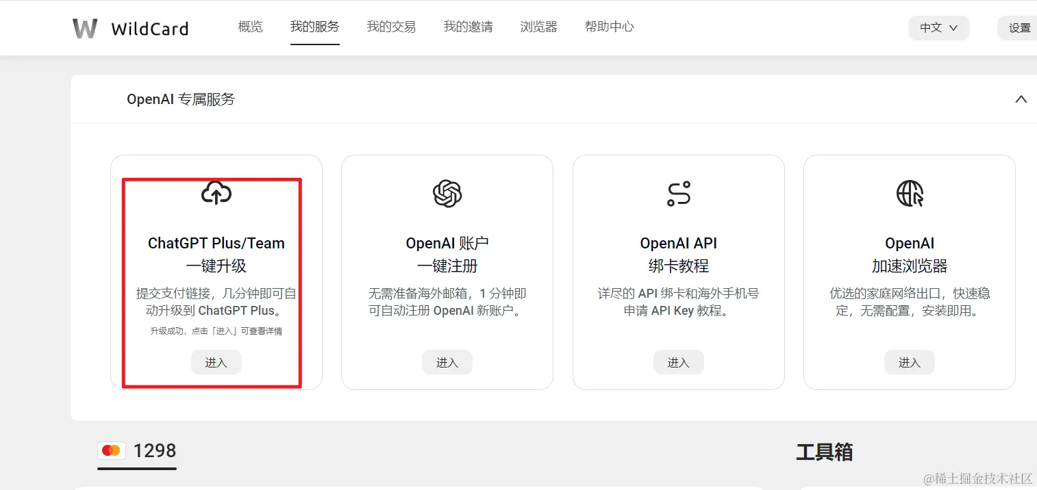The image size is (1037, 490).
Task: Click 进入 on the 加速浏览器 card
Action: 910,362
